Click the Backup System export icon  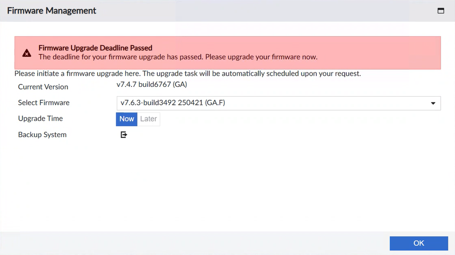[124, 135]
